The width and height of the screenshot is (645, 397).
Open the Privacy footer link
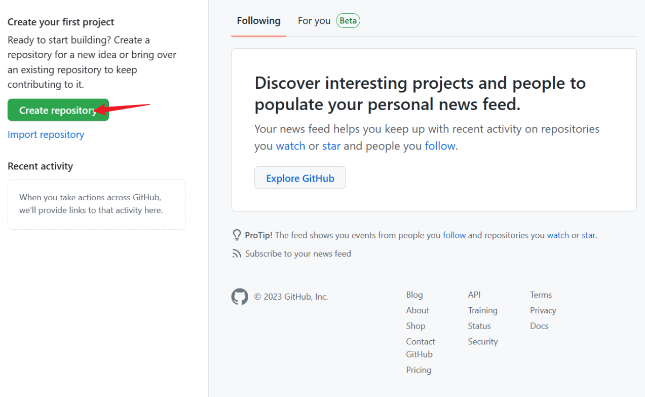click(543, 310)
